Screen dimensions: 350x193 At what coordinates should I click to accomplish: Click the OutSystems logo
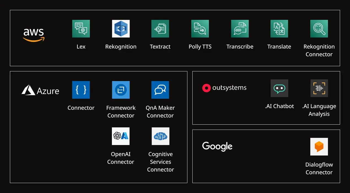point(224,88)
